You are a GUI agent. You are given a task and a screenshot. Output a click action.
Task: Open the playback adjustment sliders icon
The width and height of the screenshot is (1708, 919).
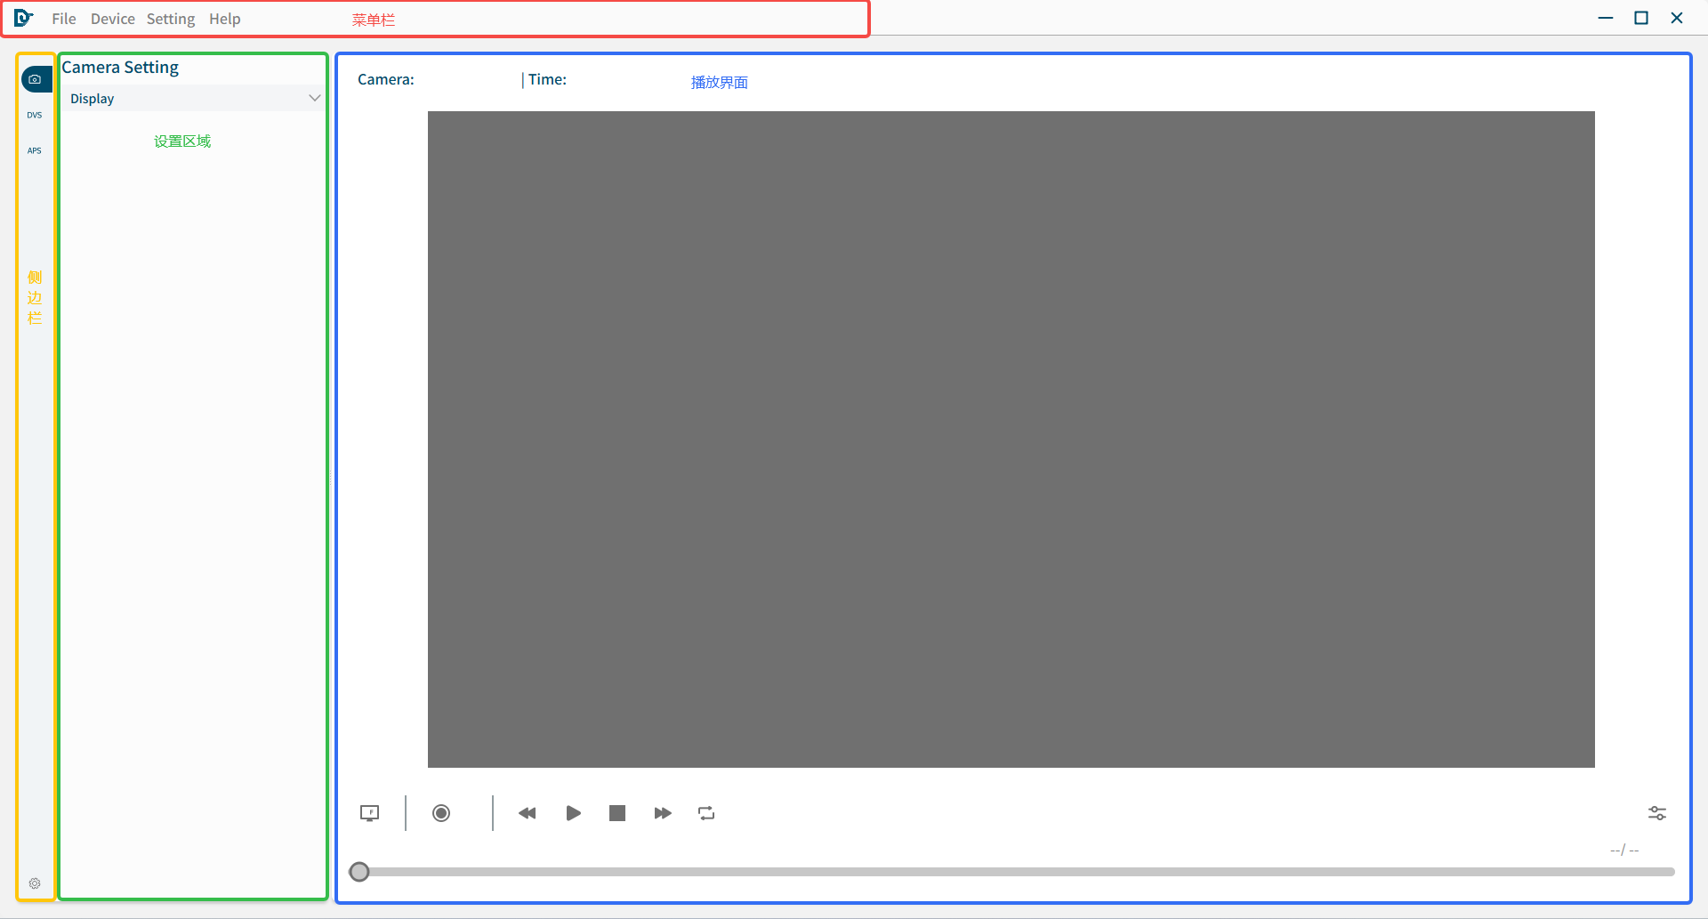[1656, 813]
